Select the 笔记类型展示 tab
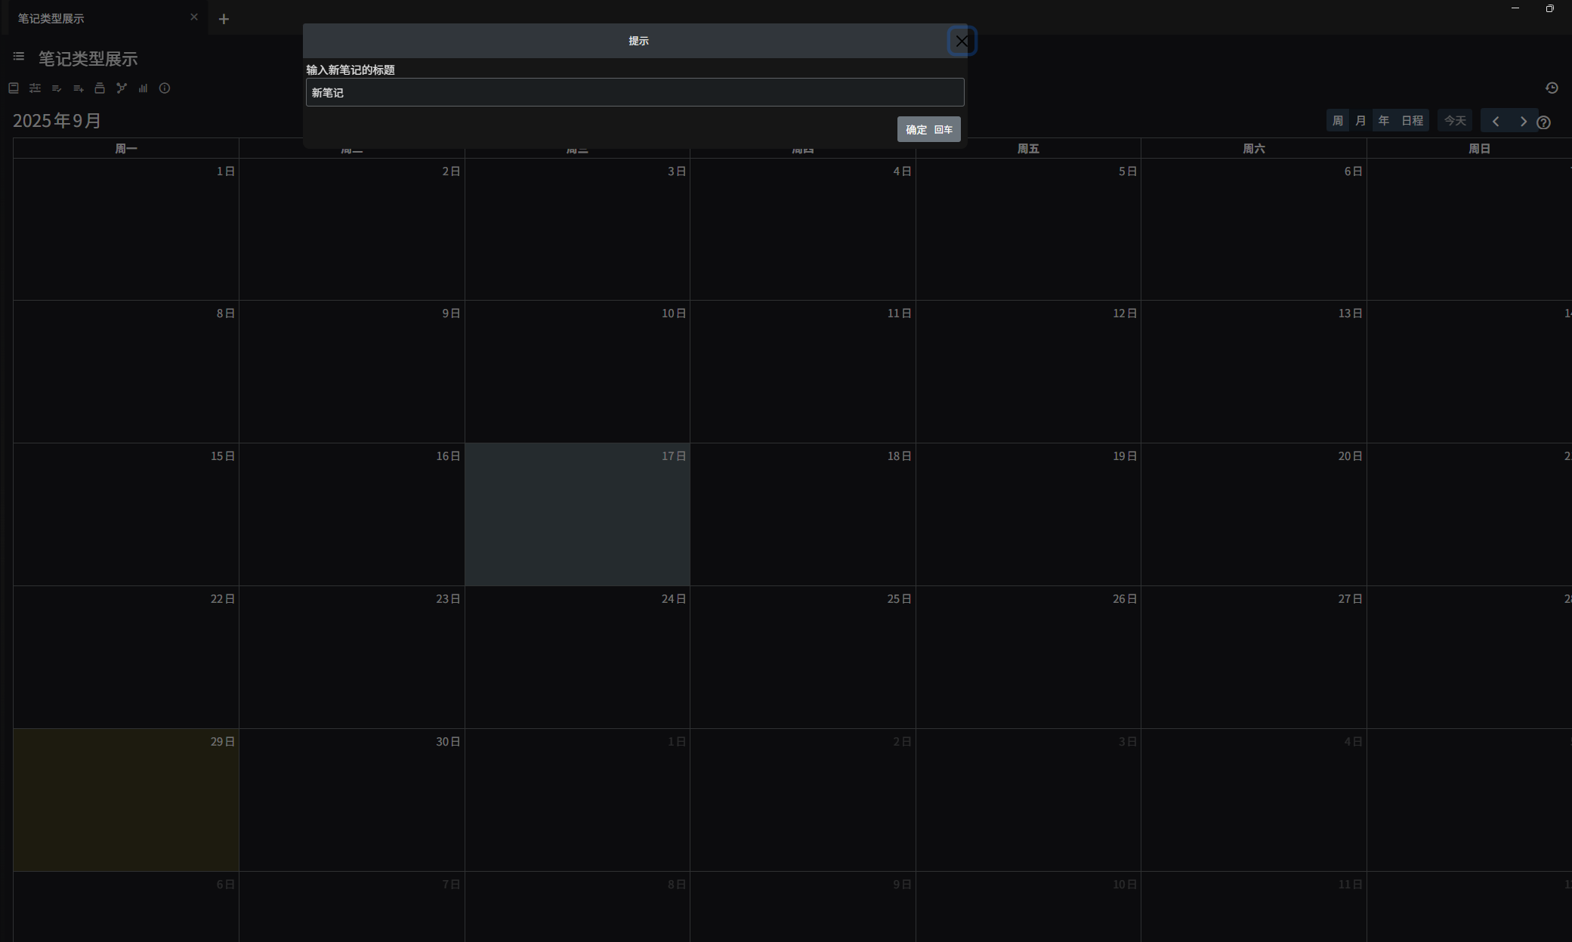 51,18
